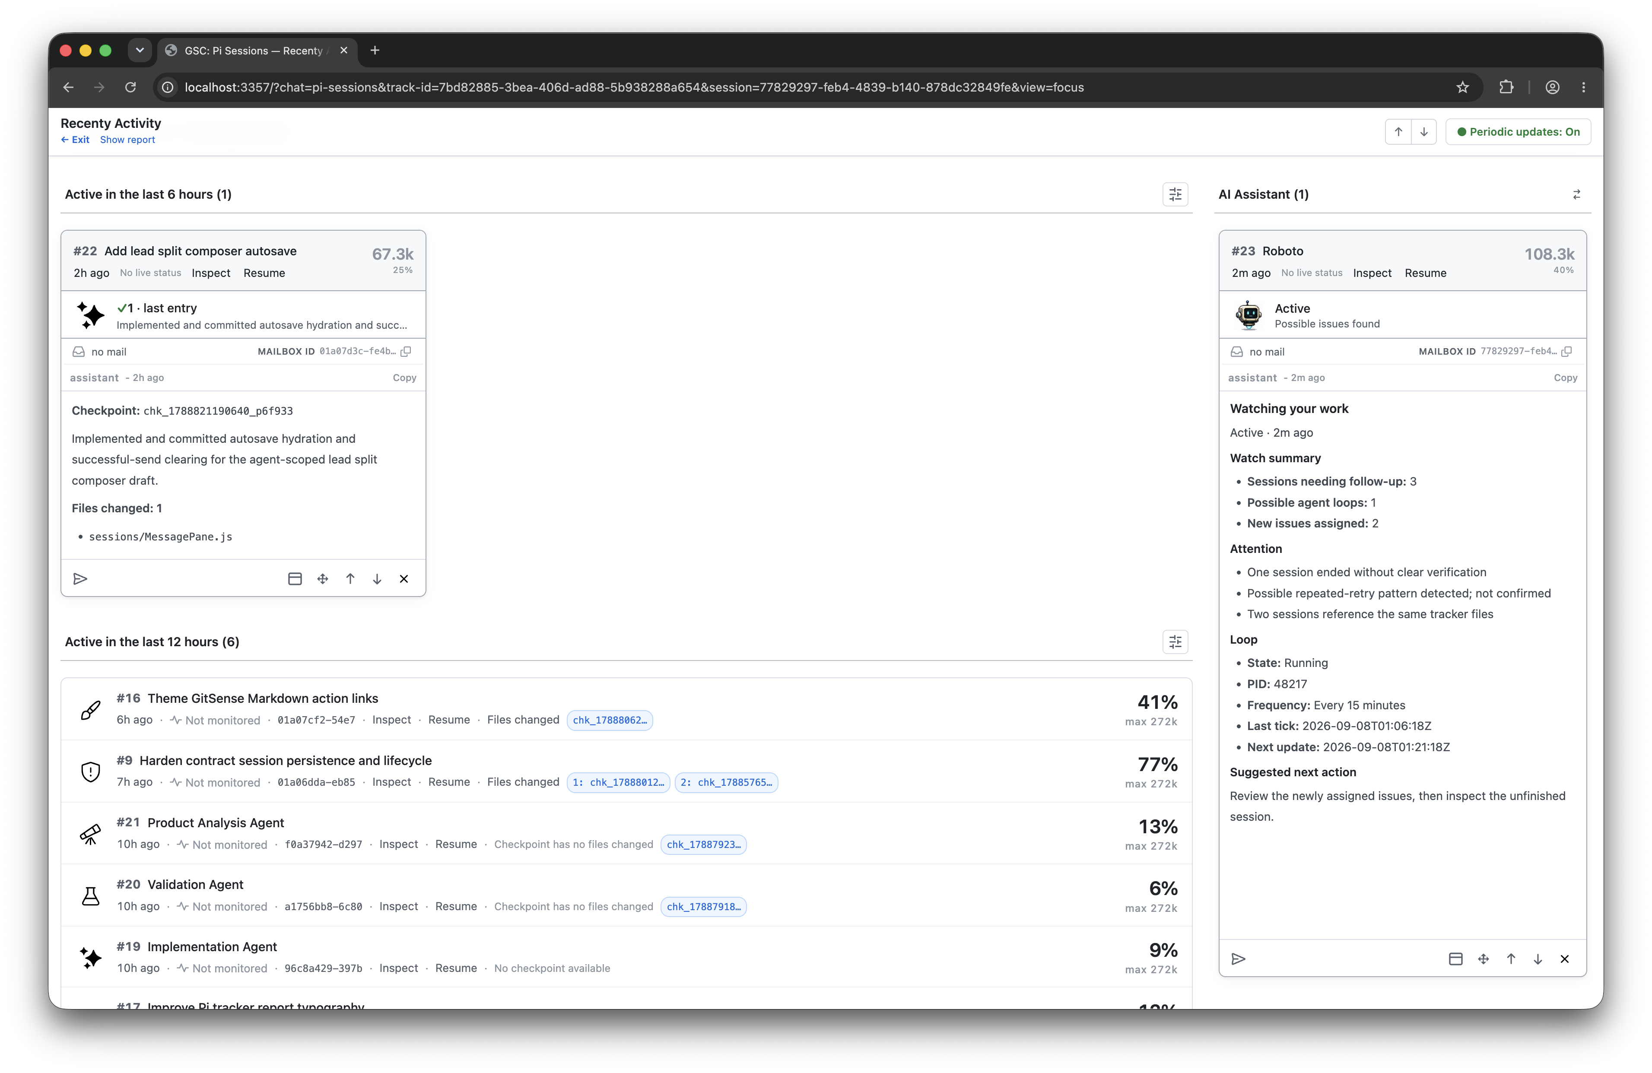Click the down arrow in Roboto card footer
The image size is (1652, 1073).
click(1538, 959)
